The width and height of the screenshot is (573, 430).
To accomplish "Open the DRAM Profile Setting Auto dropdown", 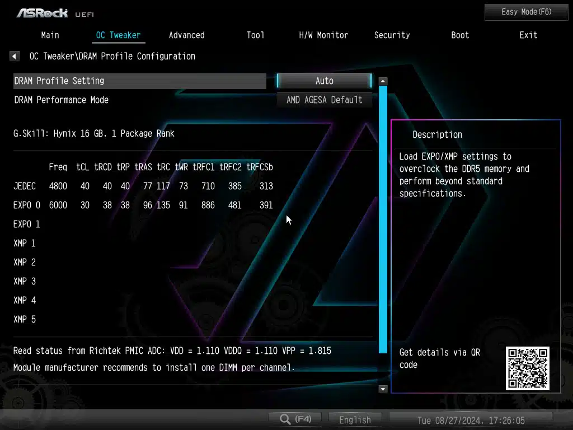I will [x=324, y=81].
